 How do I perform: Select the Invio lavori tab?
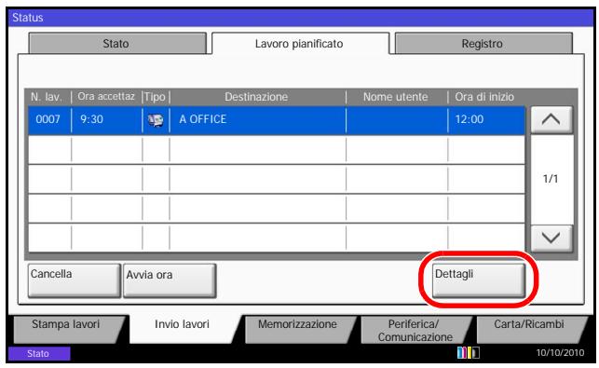click(x=183, y=329)
